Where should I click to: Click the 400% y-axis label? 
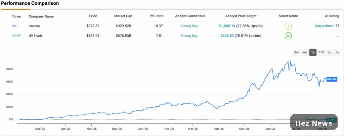click(10, 94)
